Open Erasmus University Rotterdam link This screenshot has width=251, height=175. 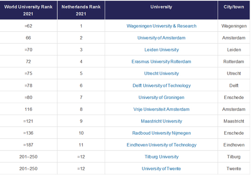coord(161,61)
